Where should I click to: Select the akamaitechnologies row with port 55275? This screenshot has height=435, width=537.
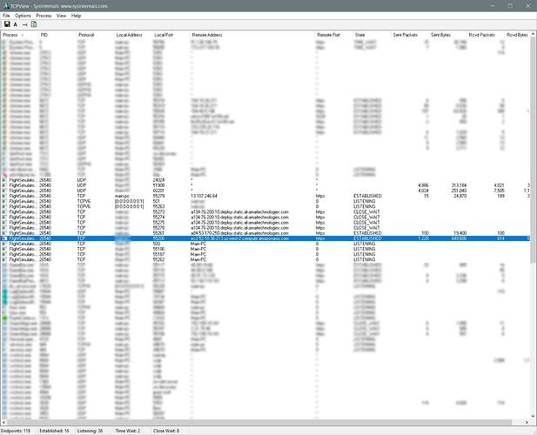click(x=265, y=223)
